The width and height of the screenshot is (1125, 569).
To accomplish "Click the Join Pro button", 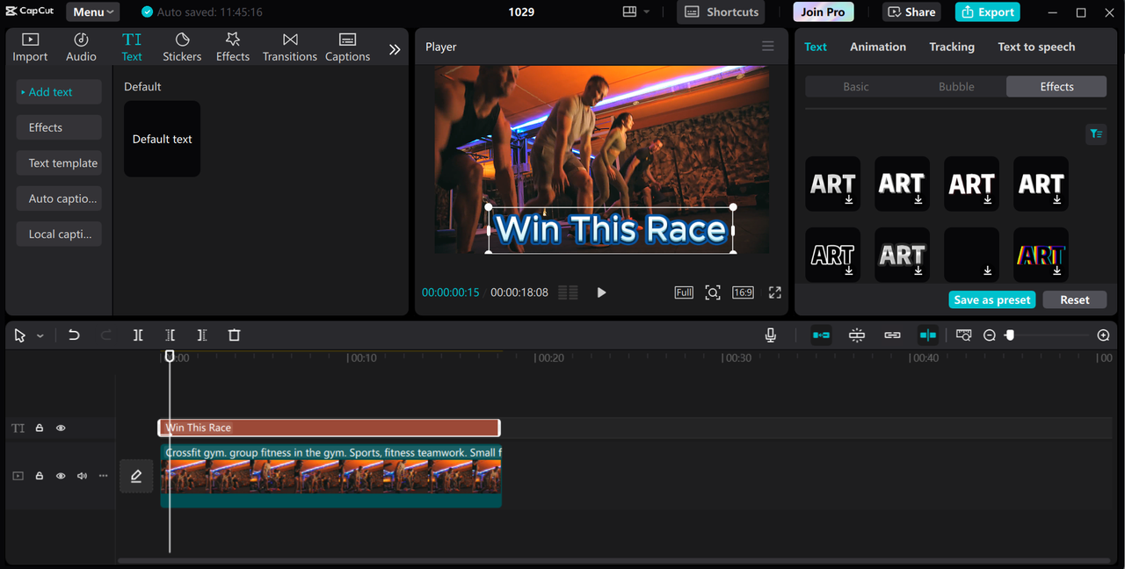I will [823, 12].
